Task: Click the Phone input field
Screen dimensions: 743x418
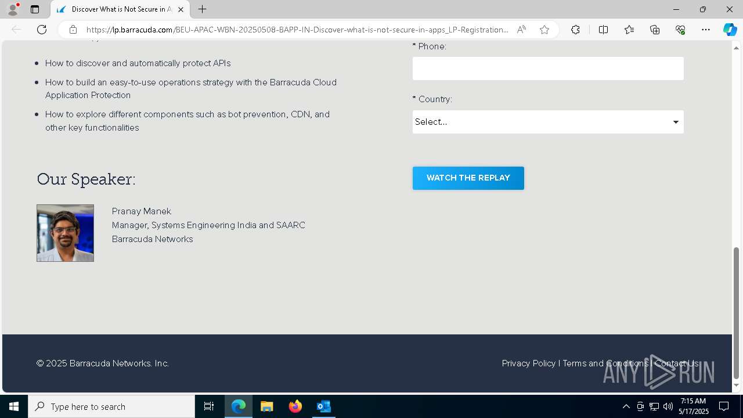Action: (548, 69)
